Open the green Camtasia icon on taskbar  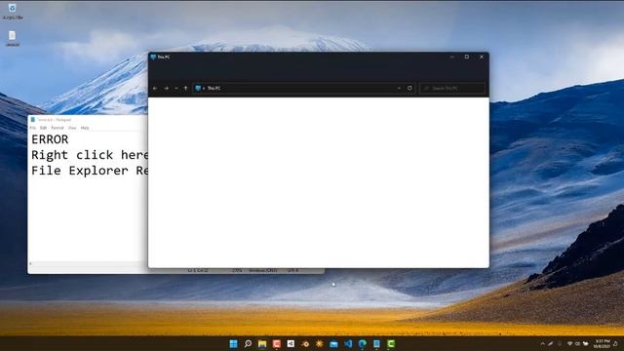click(391, 343)
